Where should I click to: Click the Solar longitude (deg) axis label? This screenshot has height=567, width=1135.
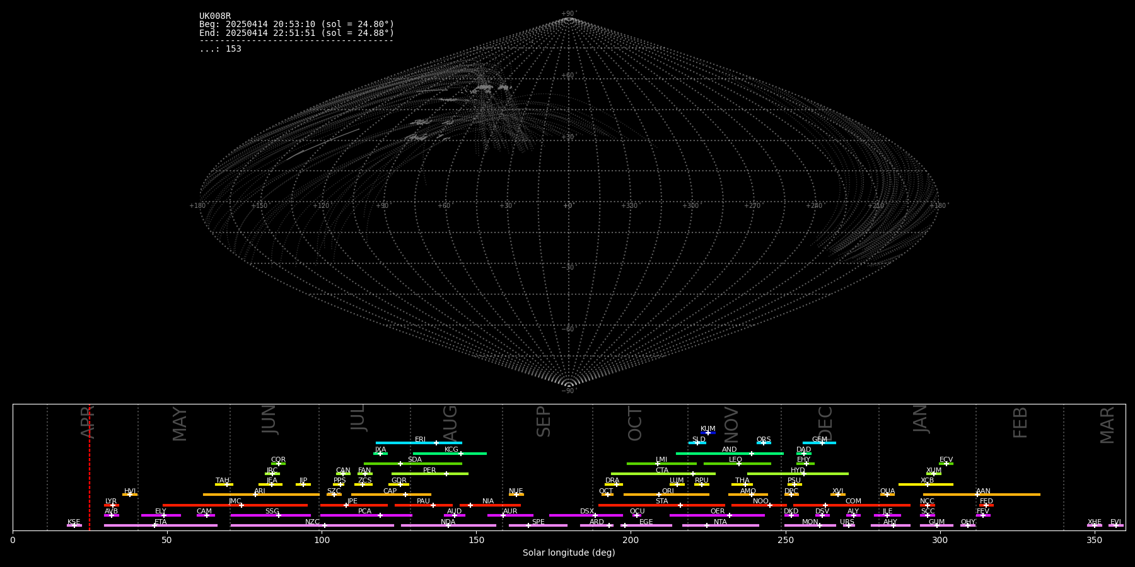tap(569, 553)
